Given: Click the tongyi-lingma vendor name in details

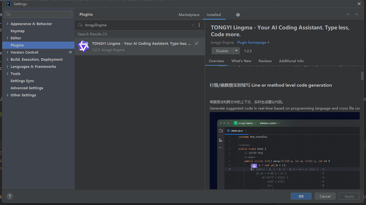Looking at the screenshot, I should pos(222,42).
